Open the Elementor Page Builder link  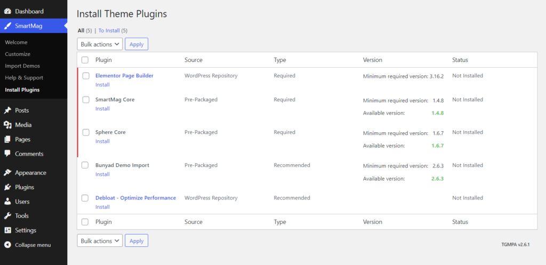[x=124, y=76]
